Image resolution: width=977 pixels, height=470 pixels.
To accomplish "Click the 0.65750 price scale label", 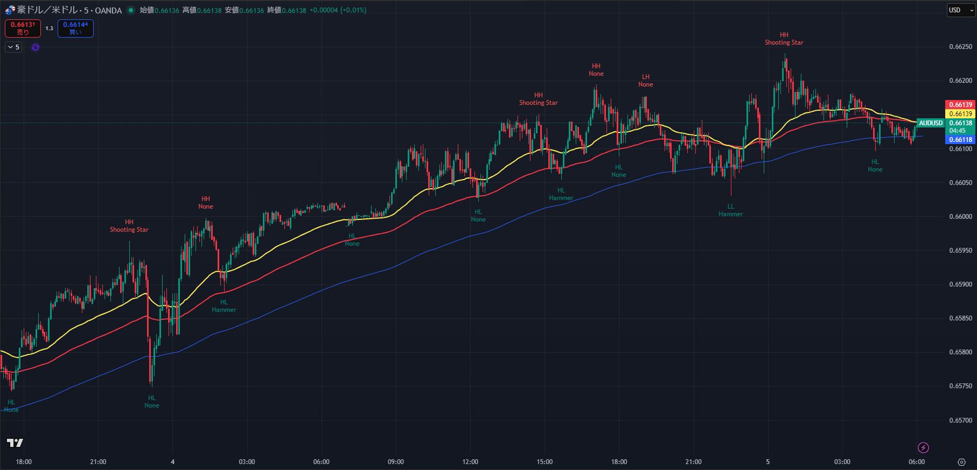I will click(960, 386).
